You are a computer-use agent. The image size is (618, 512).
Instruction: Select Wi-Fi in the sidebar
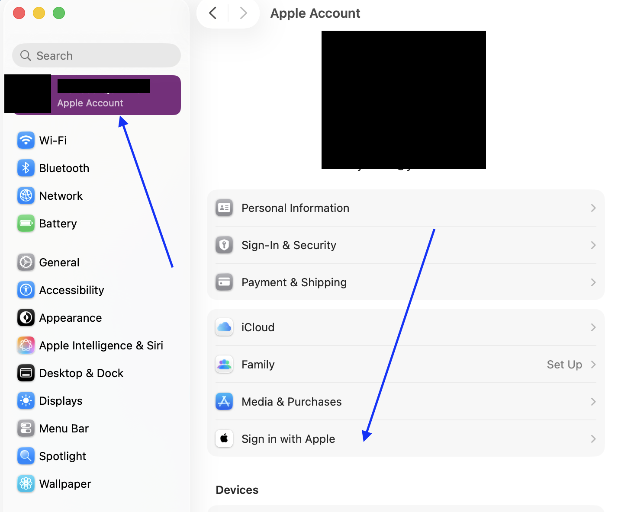tap(97, 141)
